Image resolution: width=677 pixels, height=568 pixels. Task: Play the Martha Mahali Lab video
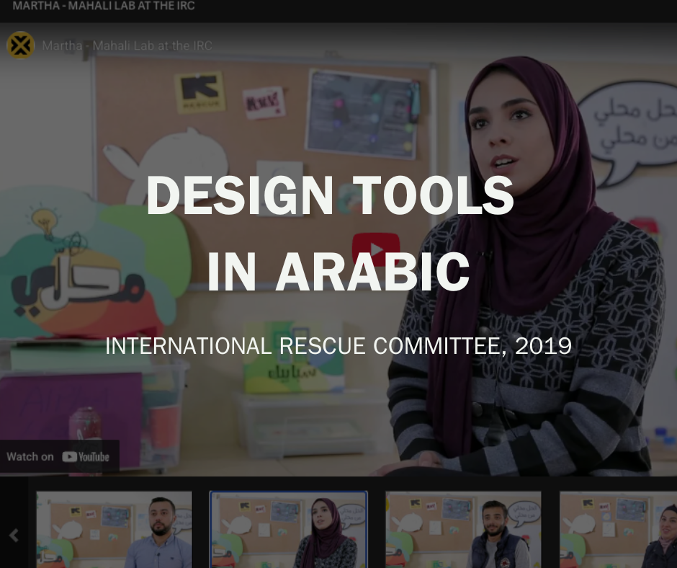click(376, 249)
